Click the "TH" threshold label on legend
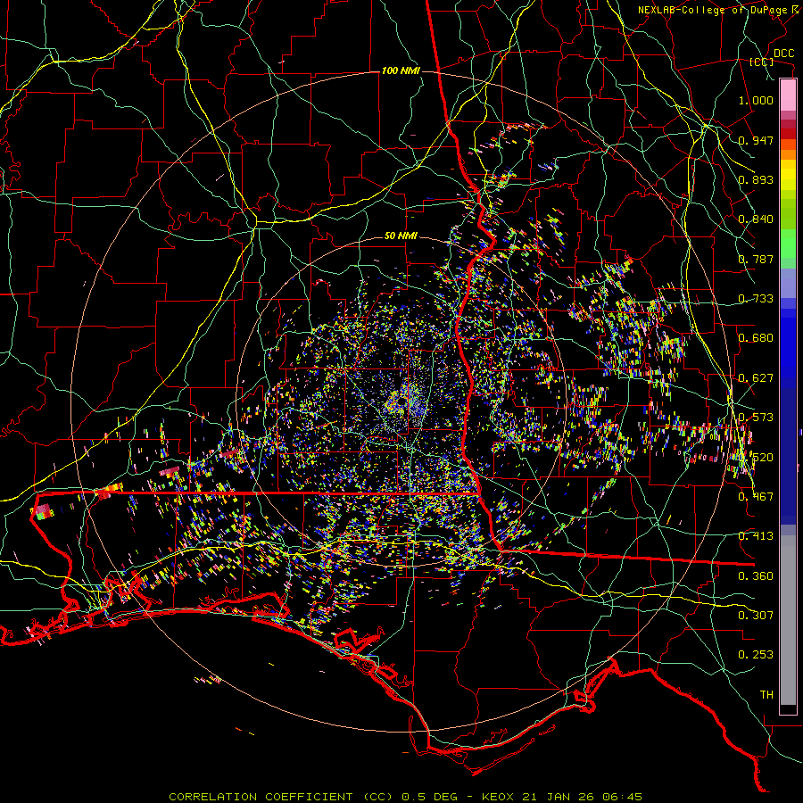Image resolution: width=803 pixels, height=803 pixels. [x=766, y=695]
